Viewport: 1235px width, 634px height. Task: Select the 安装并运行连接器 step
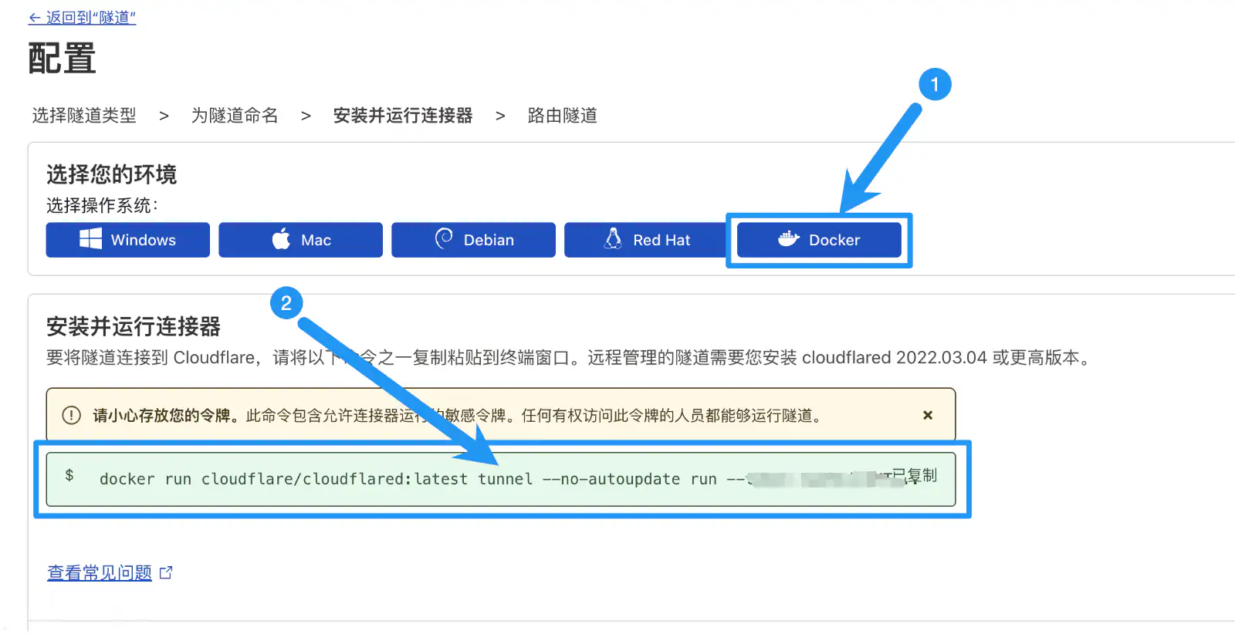(402, 116)
